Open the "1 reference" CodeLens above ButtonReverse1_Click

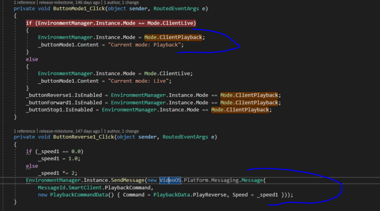click(x=25, y=131)
